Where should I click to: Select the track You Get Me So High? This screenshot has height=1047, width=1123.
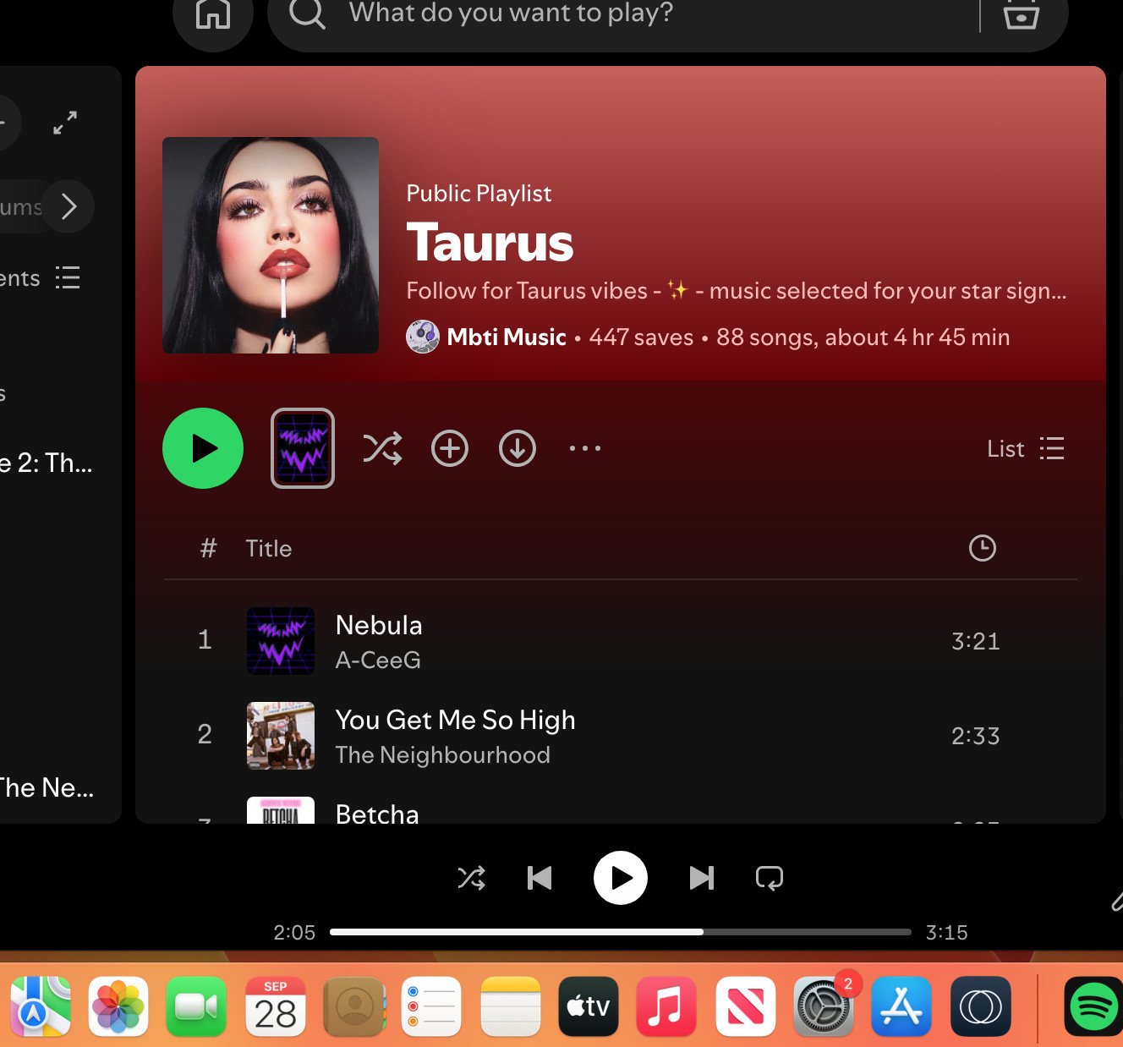(621, 735)
